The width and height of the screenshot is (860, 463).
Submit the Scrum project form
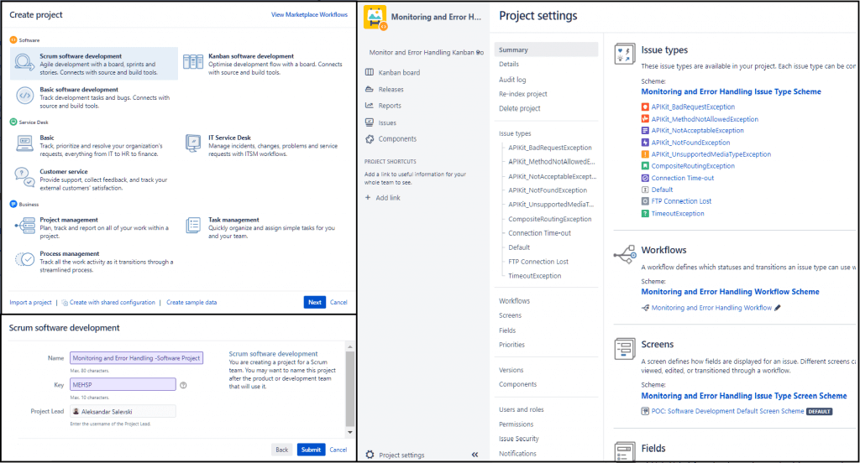tap(311, 450)
